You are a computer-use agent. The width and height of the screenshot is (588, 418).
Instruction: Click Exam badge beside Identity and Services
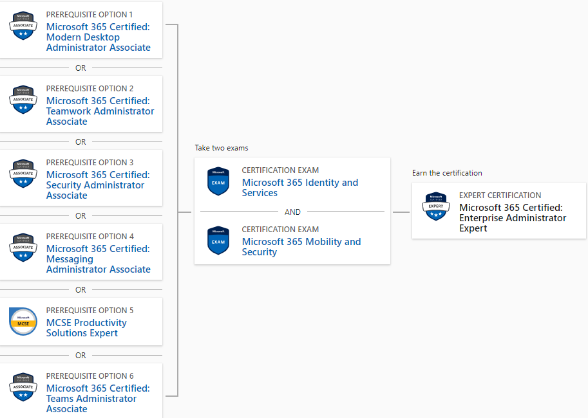click(218, 181)
